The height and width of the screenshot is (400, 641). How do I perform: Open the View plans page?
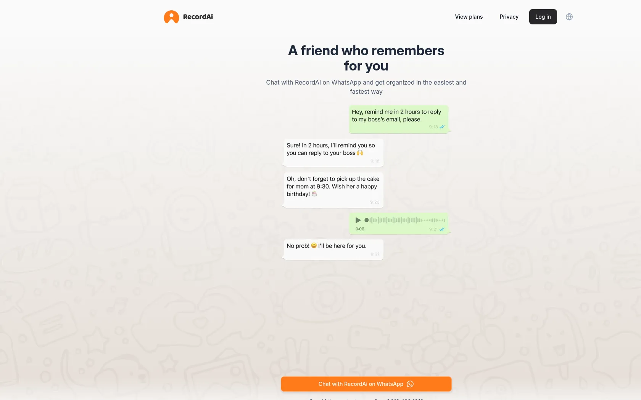point(469,17)
